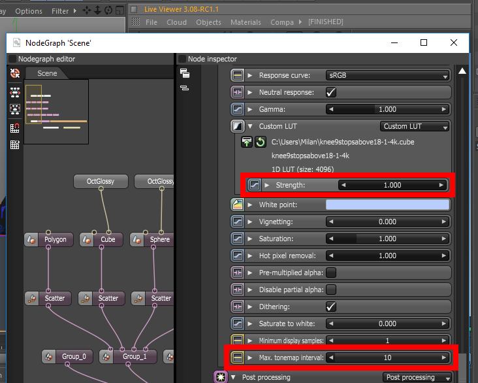Click the green reload LUT icon
The width and height of the screenshot is (478, 383).
[x=261, y=142]
